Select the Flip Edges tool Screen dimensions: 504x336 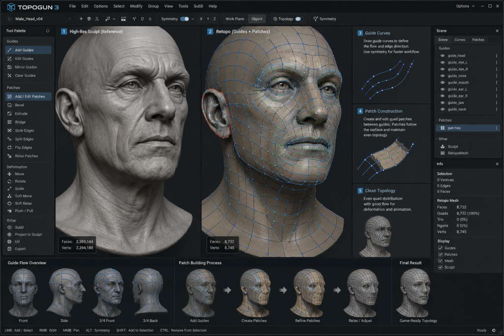pyautogui.click(x=28, y=148)
